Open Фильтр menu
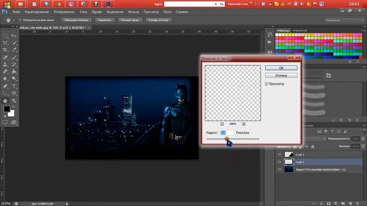 click(134, 11)
